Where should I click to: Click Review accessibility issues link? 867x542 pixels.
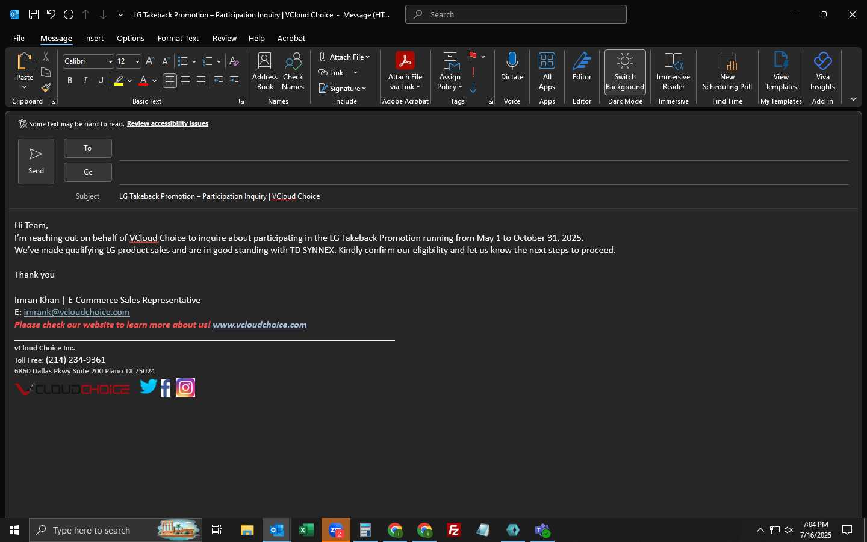coord(167,123)
